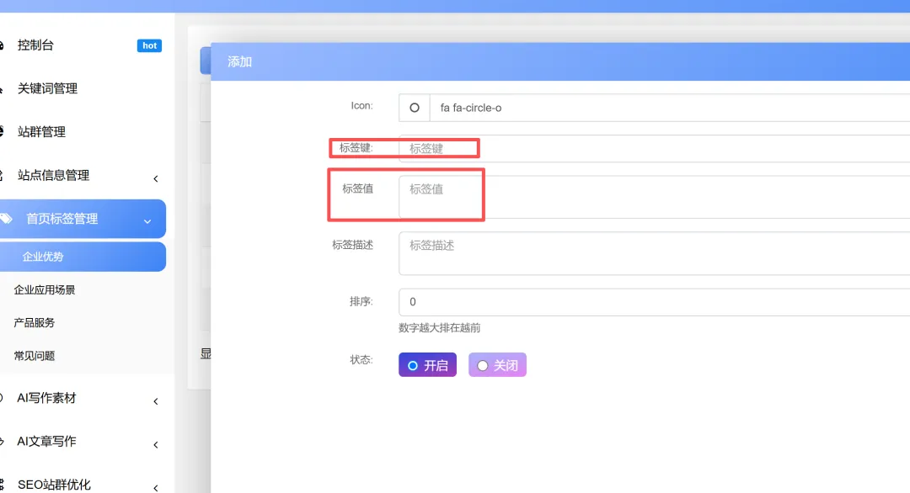Click the 添加 dialog title bar
This screenshot has height=493, width=910.
(x=560, y=61)
